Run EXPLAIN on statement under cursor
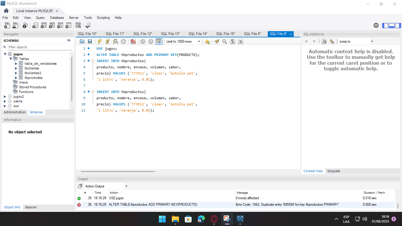Screen dimensions: 402x226 click(x=116, y=41)
